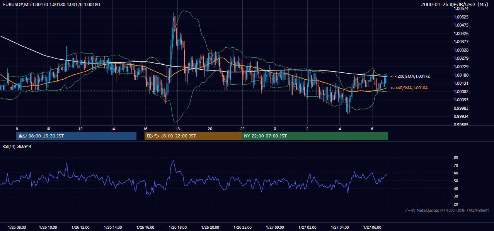Click the 1/27 00:00 time axis label
Viewport: 494px width, 231px height.
(x=275, y=228)
